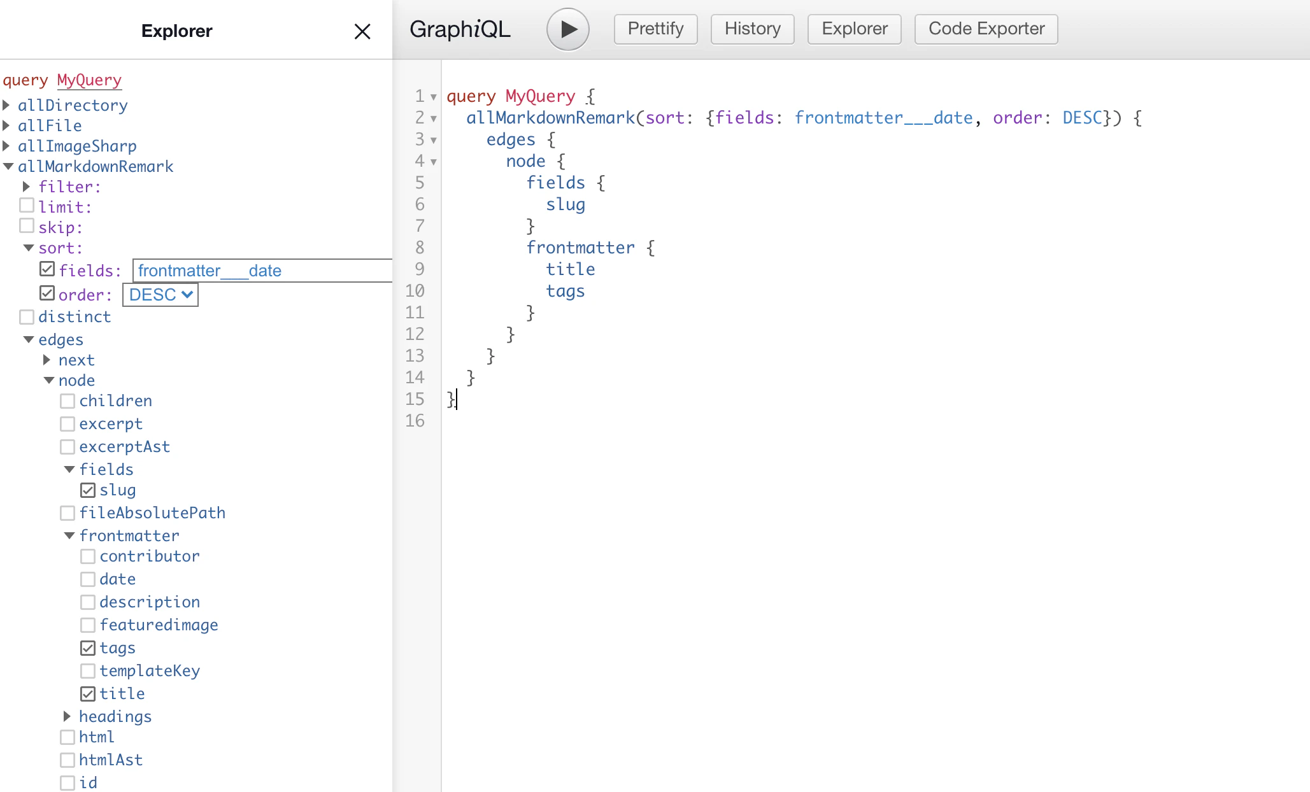Image resolution: width=1310 pixels, height=792 pixels.
Task: Check the children field checkbox
Action: click(x=68, y=401)
